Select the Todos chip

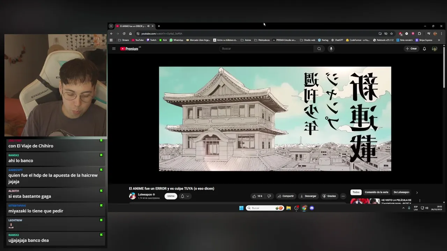(x=356, y=192)
